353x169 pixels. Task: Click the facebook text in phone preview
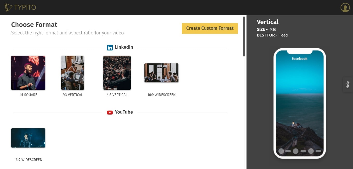click(x=300, y=58)
